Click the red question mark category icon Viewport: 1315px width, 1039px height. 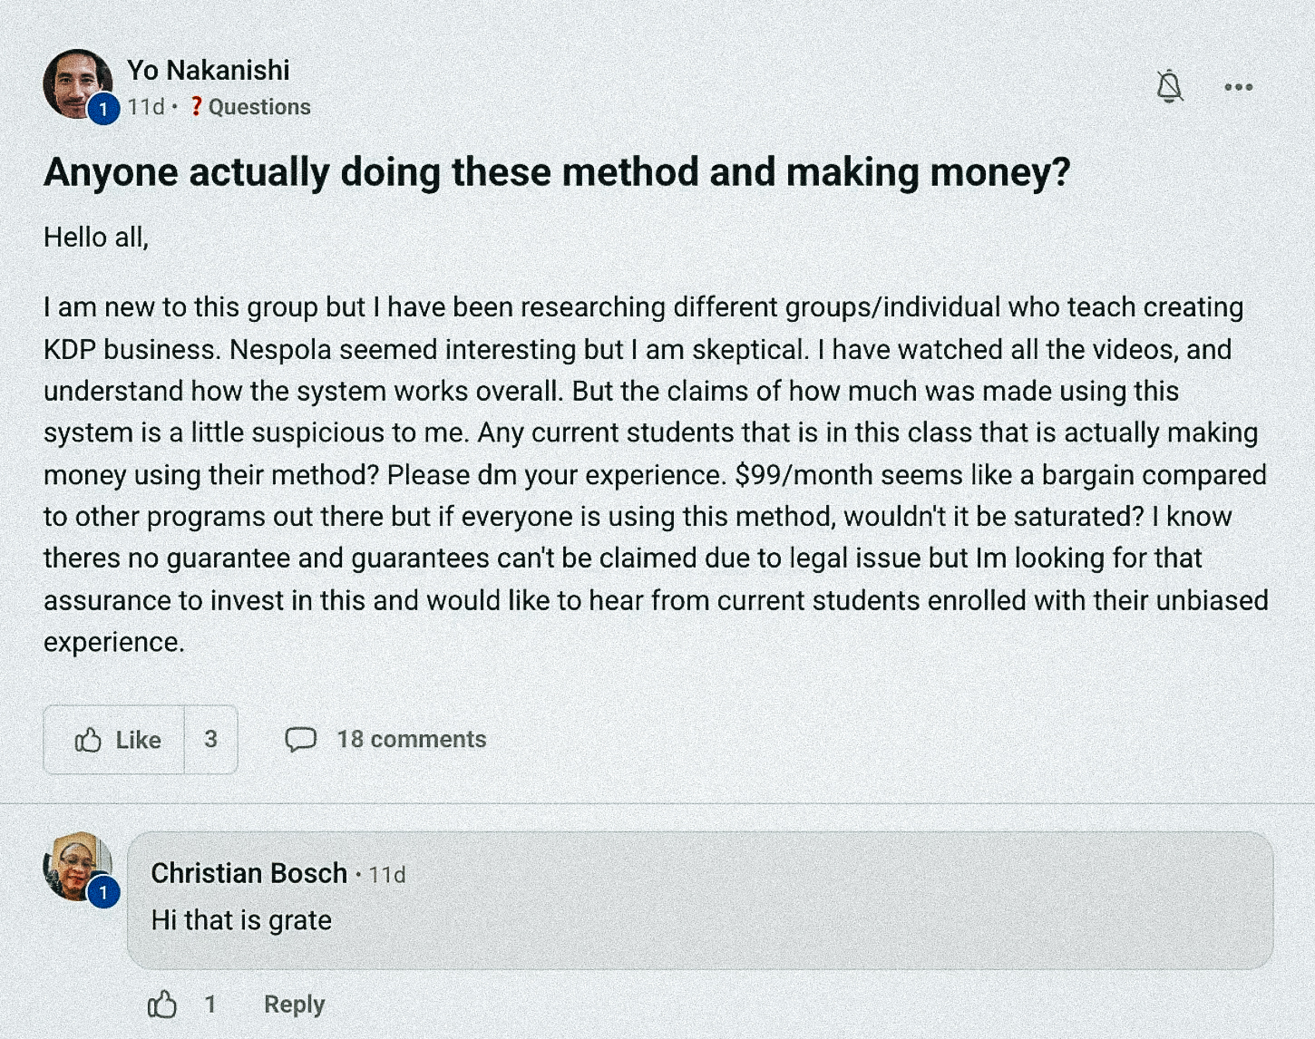196,107
